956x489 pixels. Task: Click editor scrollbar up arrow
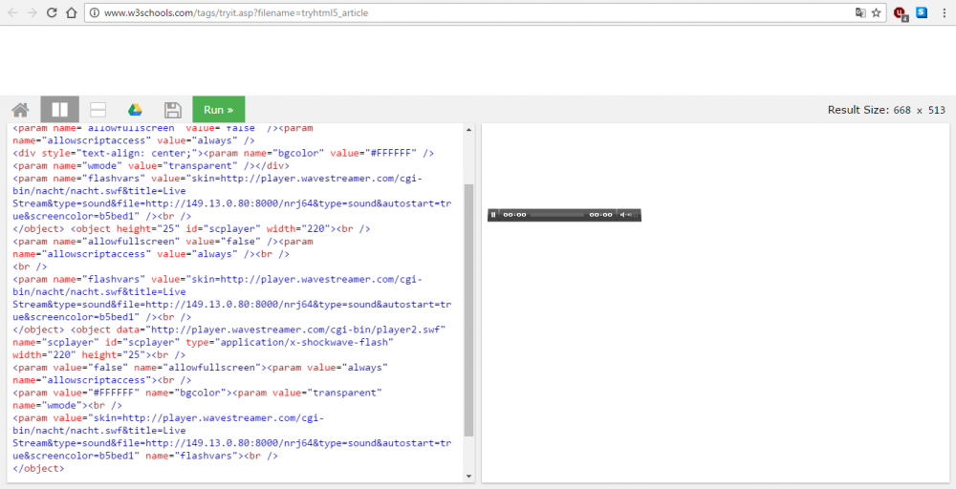point(468,130)
